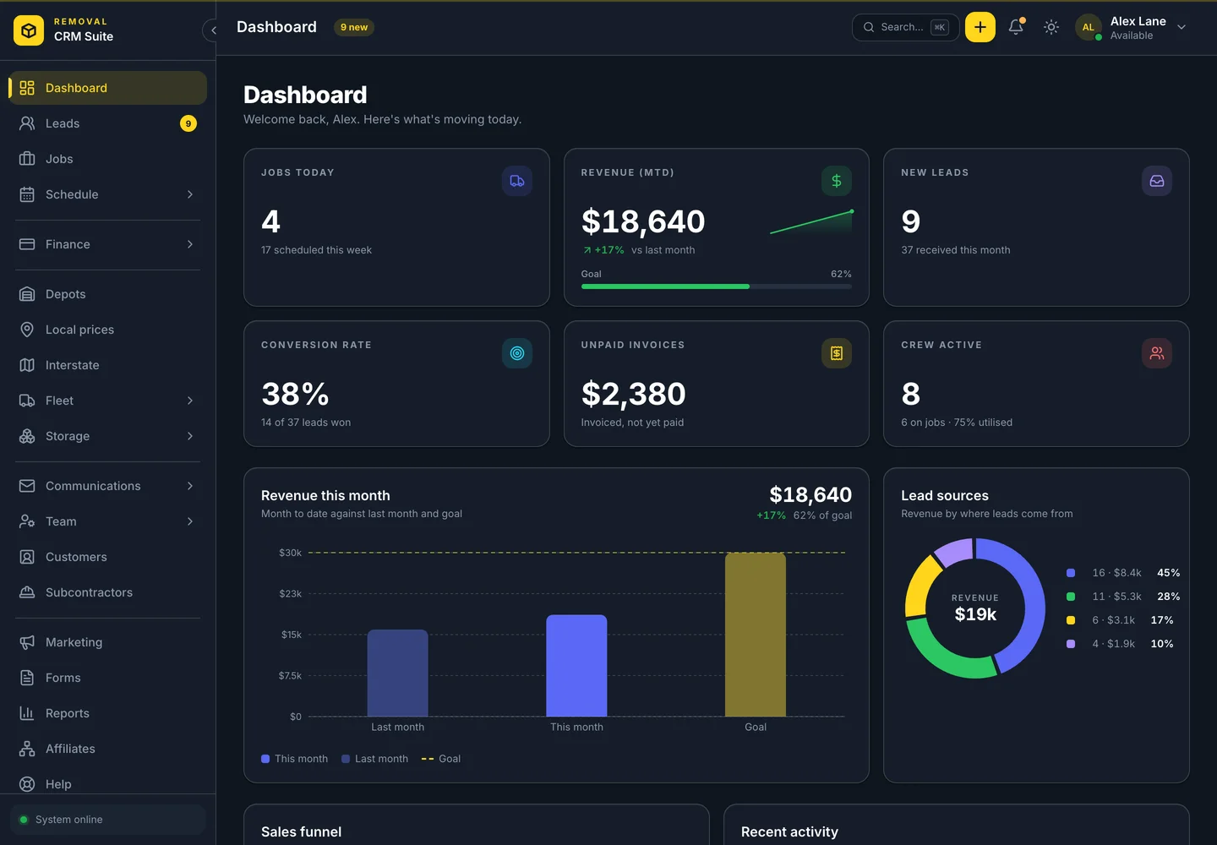This screenshot has width=1217, height=845.
Task: Click the 9 new badge
Action: pos(354,27)
